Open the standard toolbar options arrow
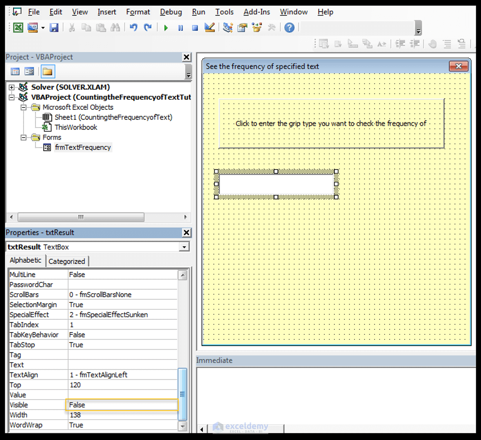The height and width of the screenshot is (440, 481). [x=418, y=28]
